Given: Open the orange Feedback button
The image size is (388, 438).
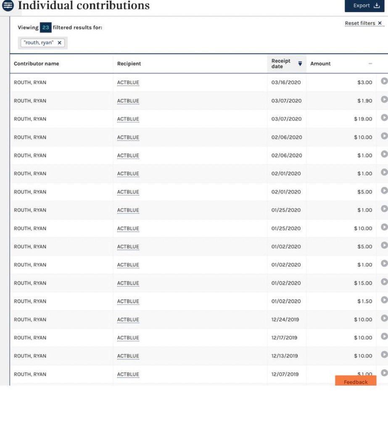Looking at the screenshot, I should tap(356, 381).
